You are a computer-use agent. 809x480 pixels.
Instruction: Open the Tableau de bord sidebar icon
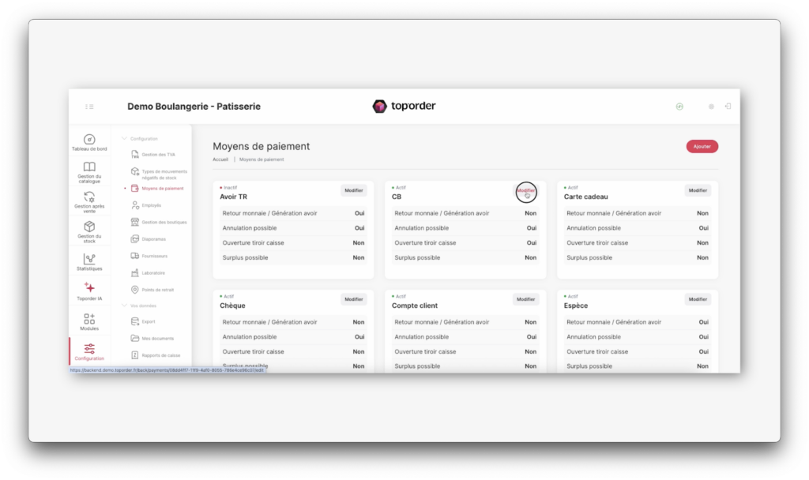tap(89, 141)
